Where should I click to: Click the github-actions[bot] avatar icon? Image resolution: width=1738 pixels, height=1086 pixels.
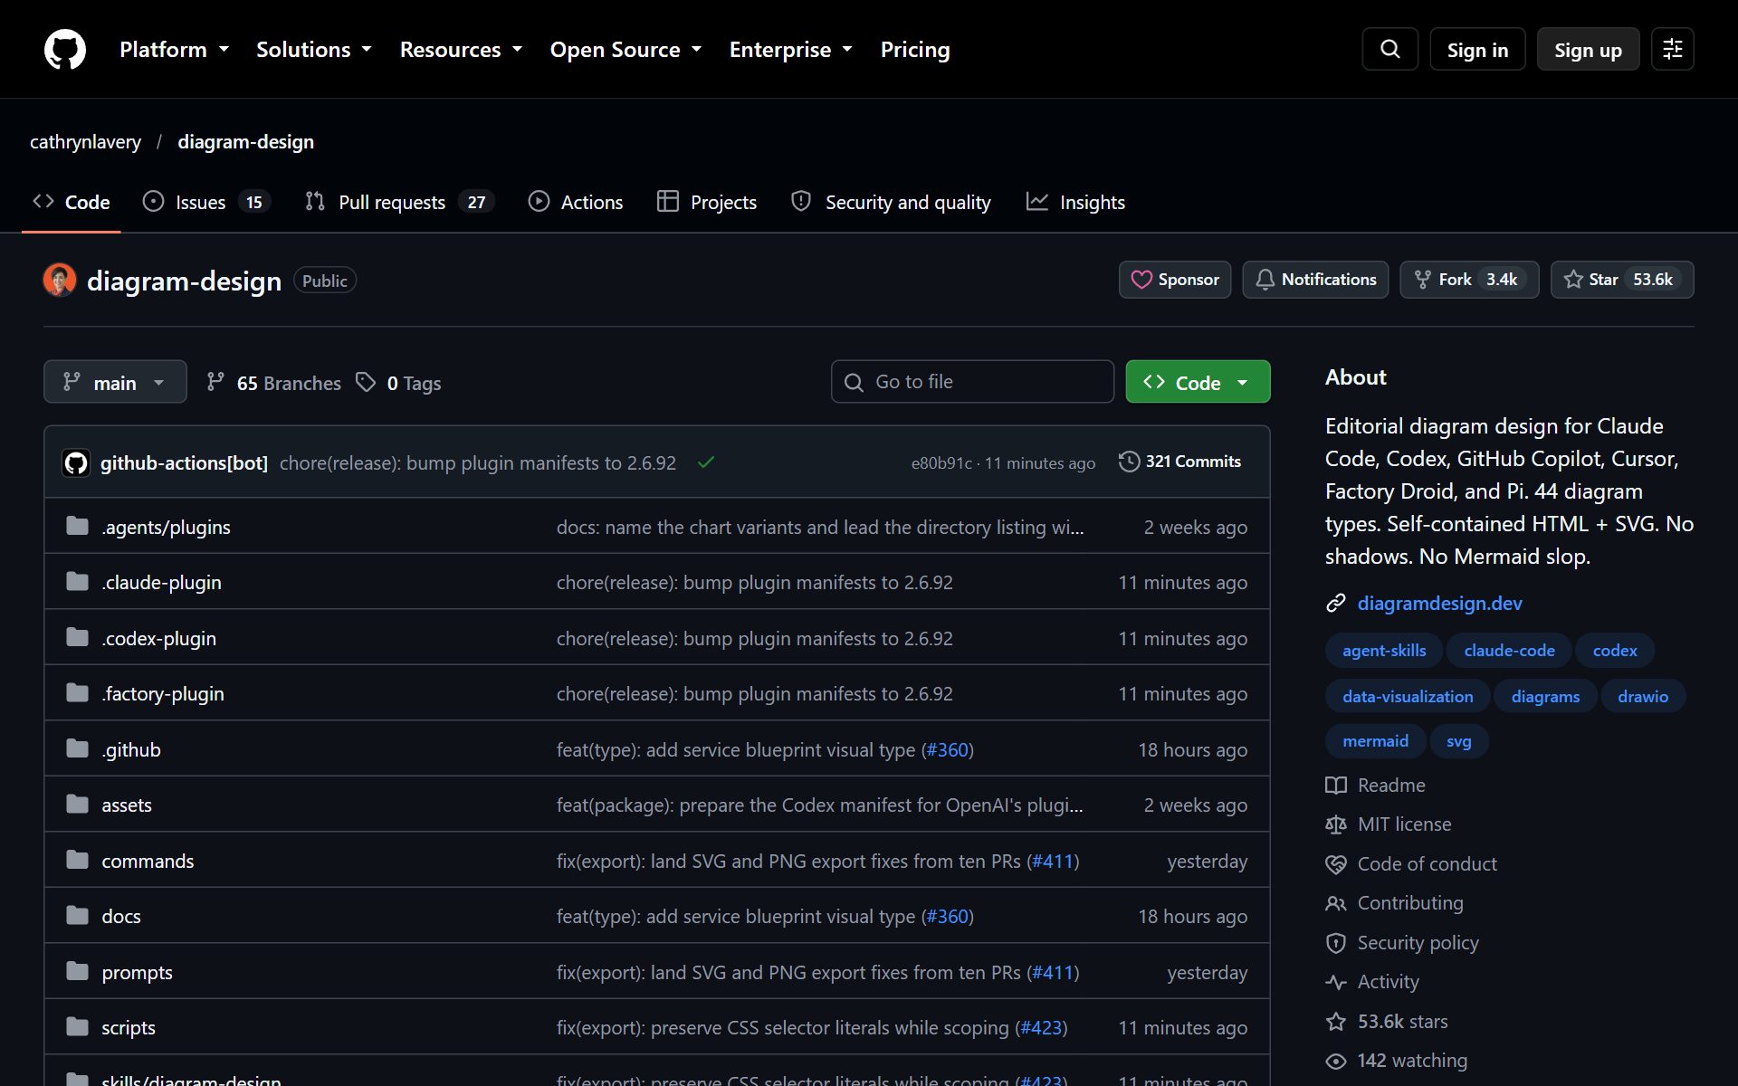coord(76,462)
